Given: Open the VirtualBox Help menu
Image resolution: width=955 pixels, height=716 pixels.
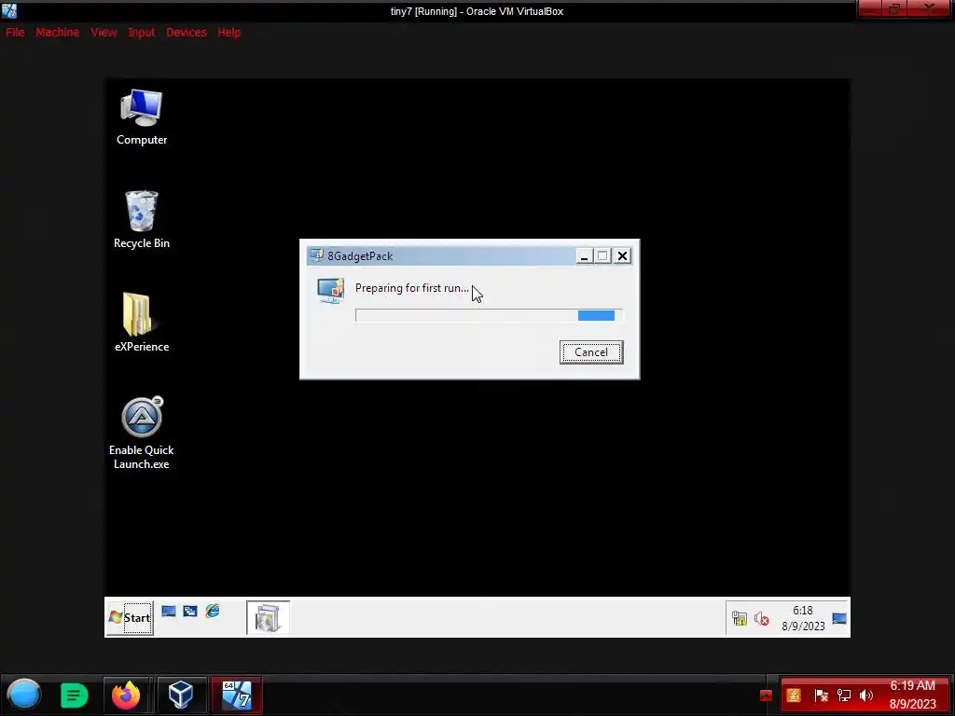Looking at the screenshot, I should (229, 33).
